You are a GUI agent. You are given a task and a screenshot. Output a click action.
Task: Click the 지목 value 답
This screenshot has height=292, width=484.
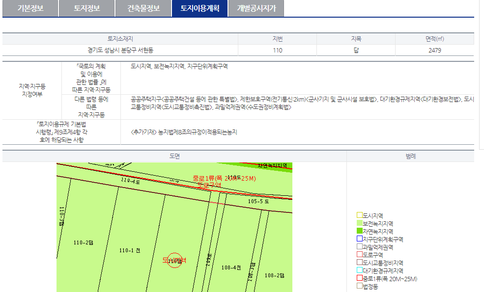pyautogui.click(x=356, y=50)
